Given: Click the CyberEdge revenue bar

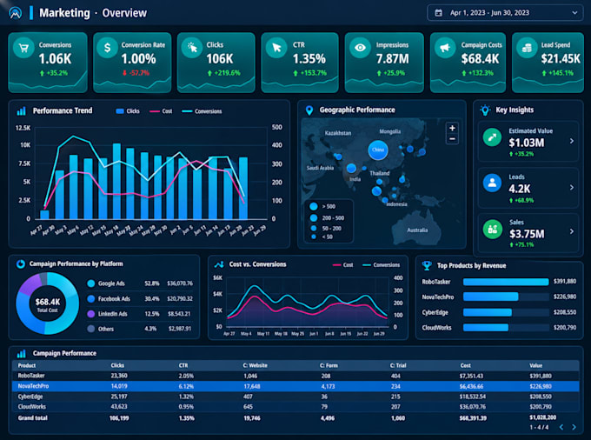Looking at the screenshot, I should (488, 312).
